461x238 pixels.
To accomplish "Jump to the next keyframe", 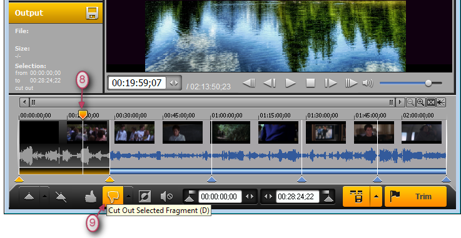I will click(351, 83).
